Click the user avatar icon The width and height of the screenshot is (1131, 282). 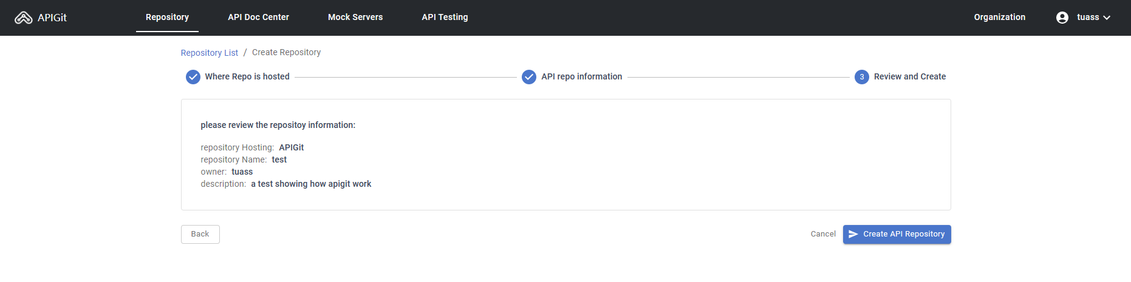coord(1062,18)
